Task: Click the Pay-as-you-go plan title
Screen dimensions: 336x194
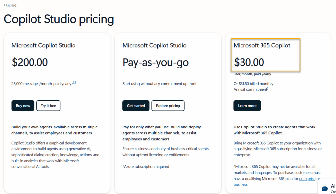Action: (x=156, y=62)
